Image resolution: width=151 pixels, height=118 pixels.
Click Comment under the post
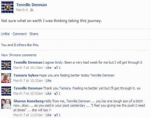coord(20,34)
